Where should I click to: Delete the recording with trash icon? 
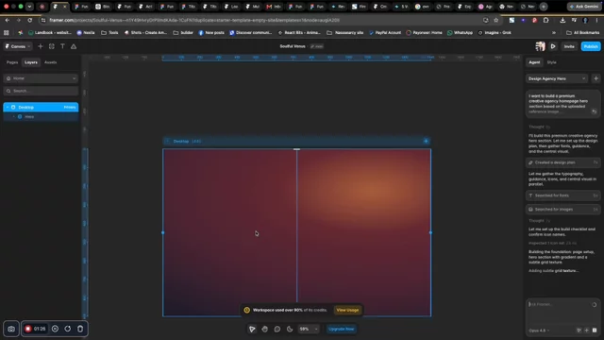click(x=80, y=329)
